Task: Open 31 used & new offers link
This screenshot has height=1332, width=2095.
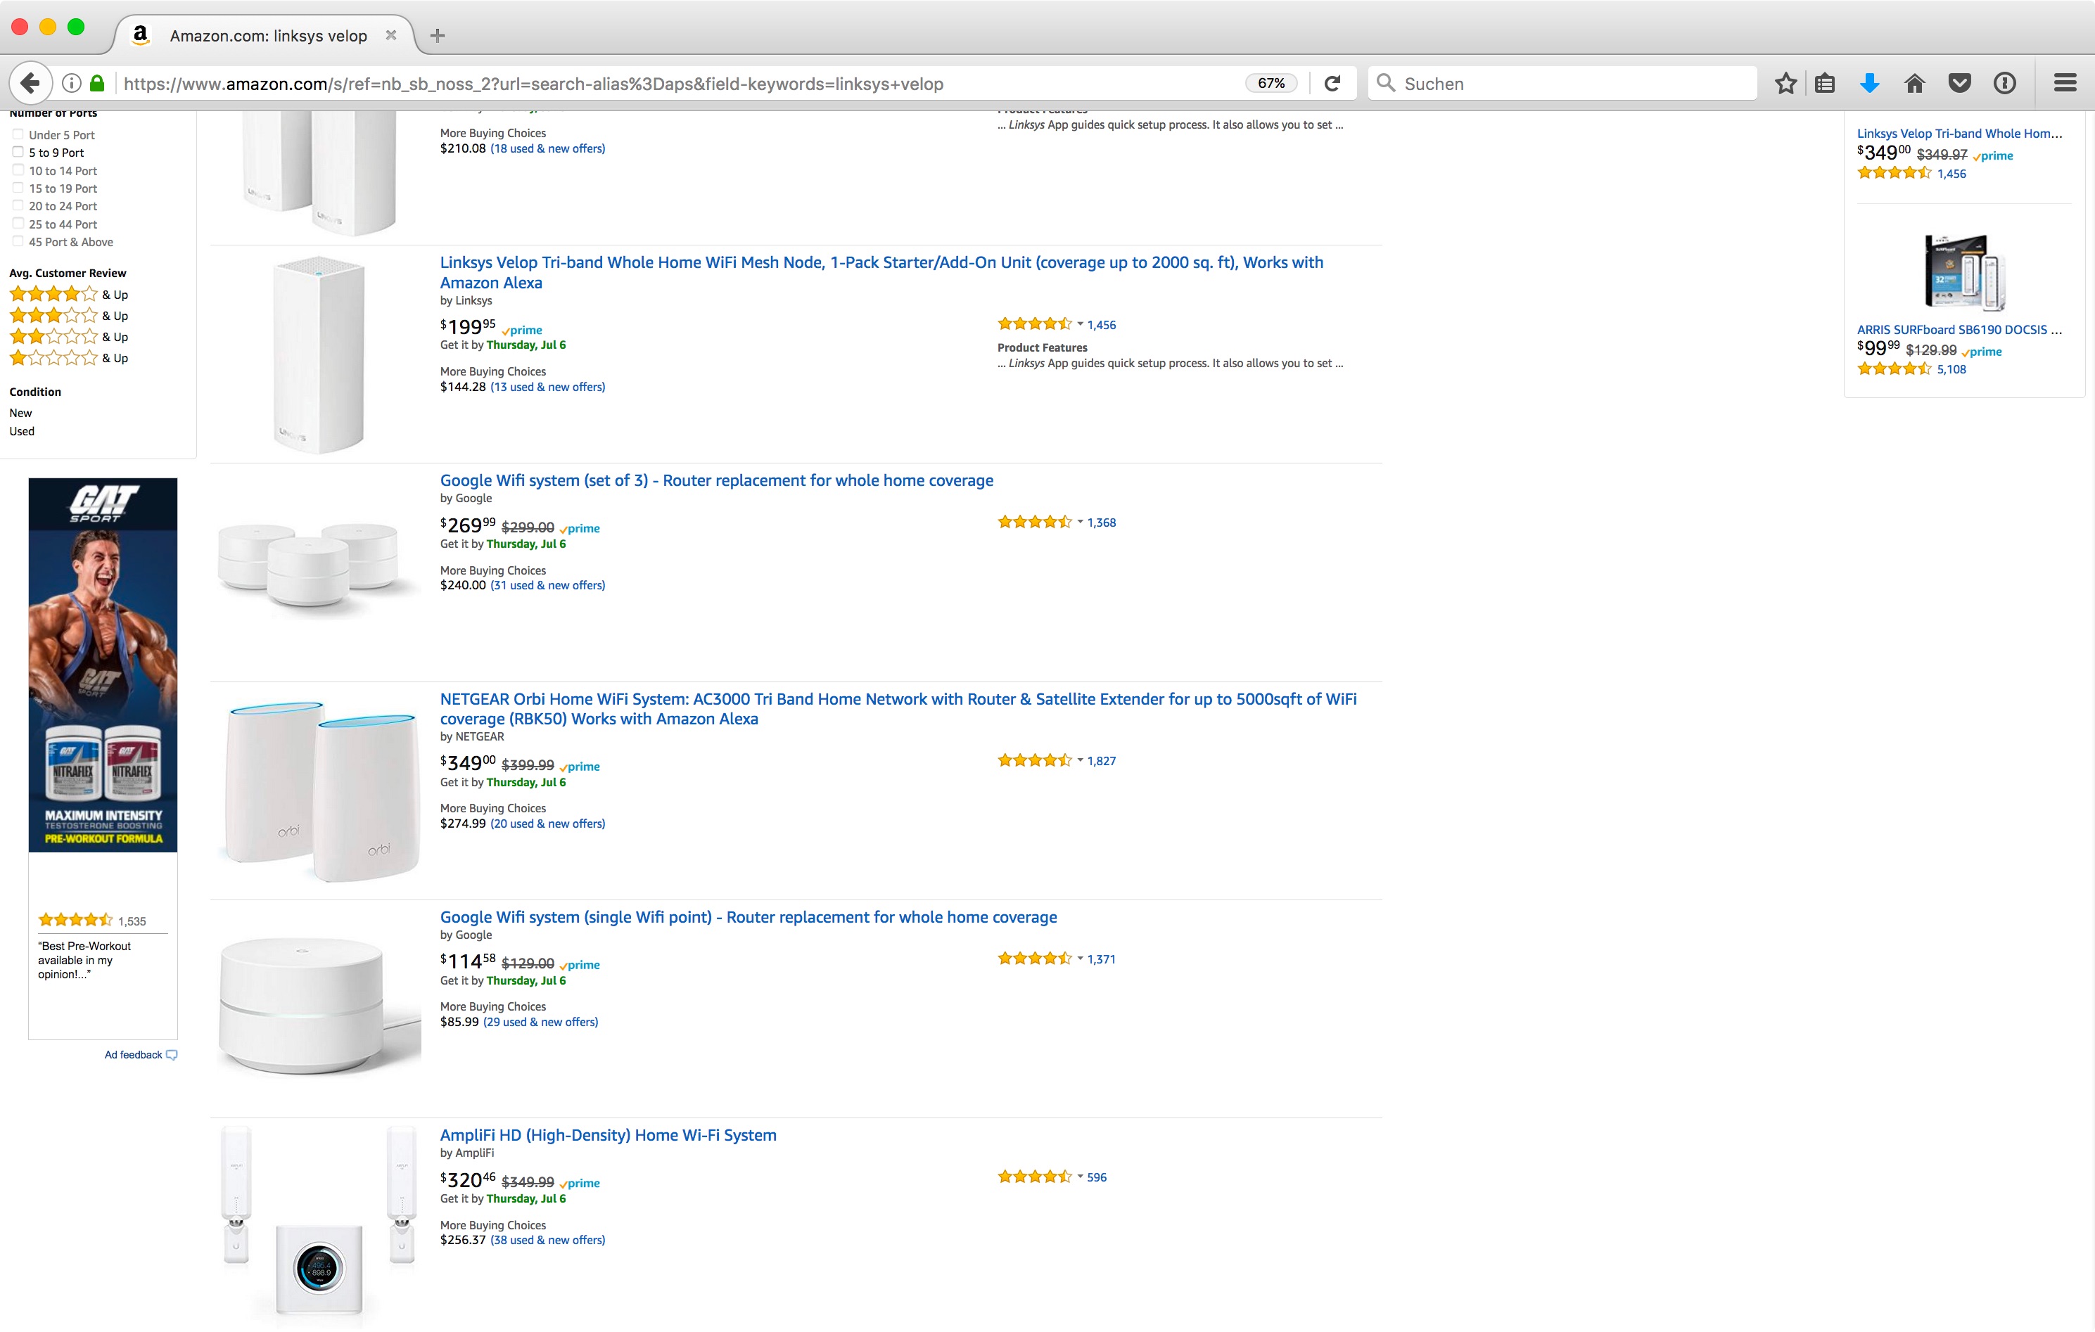Action: coord(548,586)
